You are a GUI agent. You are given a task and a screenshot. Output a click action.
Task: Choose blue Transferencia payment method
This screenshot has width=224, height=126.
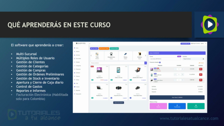pyautogui.click(x=177, y=106)
